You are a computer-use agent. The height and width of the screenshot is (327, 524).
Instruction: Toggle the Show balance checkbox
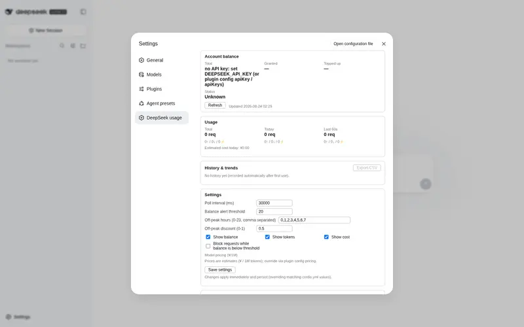[208, 237]
